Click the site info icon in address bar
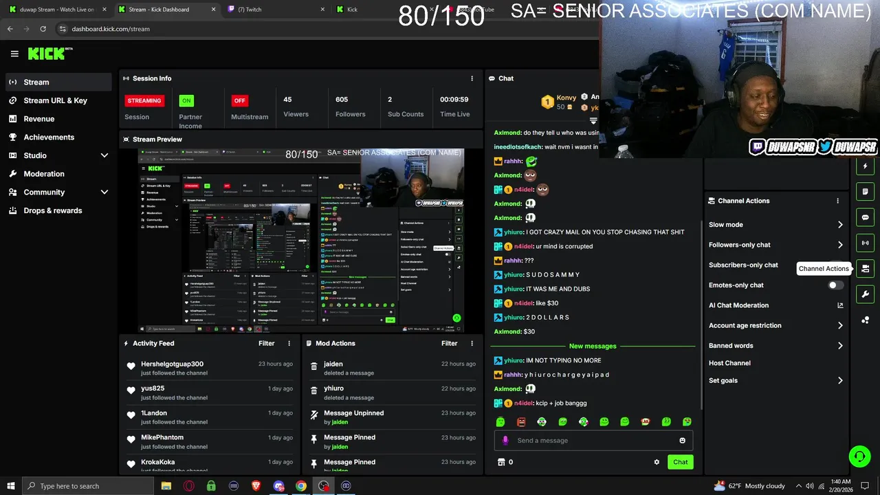880x495 pixels. tap(63, 29)
